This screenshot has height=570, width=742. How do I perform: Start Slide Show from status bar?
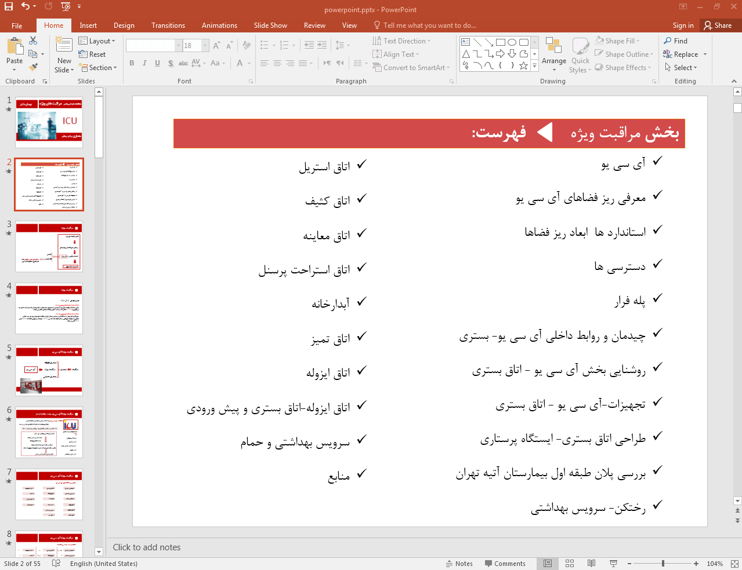pyautogui.click(x=613, y=564)
